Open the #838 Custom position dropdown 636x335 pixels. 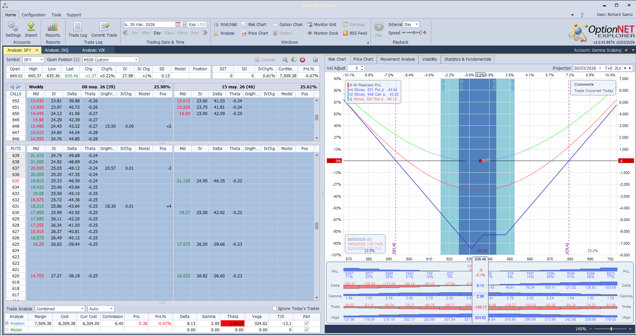(x=136, y=60)
